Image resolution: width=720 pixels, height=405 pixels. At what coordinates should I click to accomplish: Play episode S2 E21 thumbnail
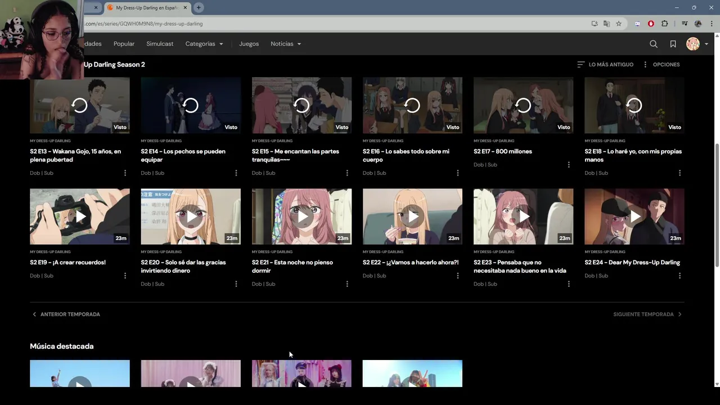click(301, 217)
